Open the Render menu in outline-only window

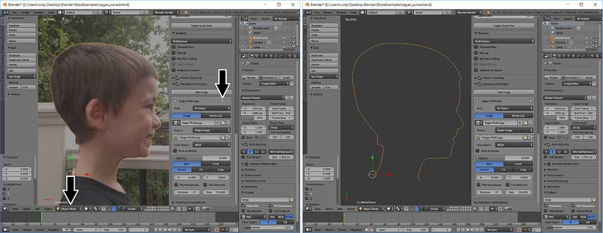click(x=327, y=12)
